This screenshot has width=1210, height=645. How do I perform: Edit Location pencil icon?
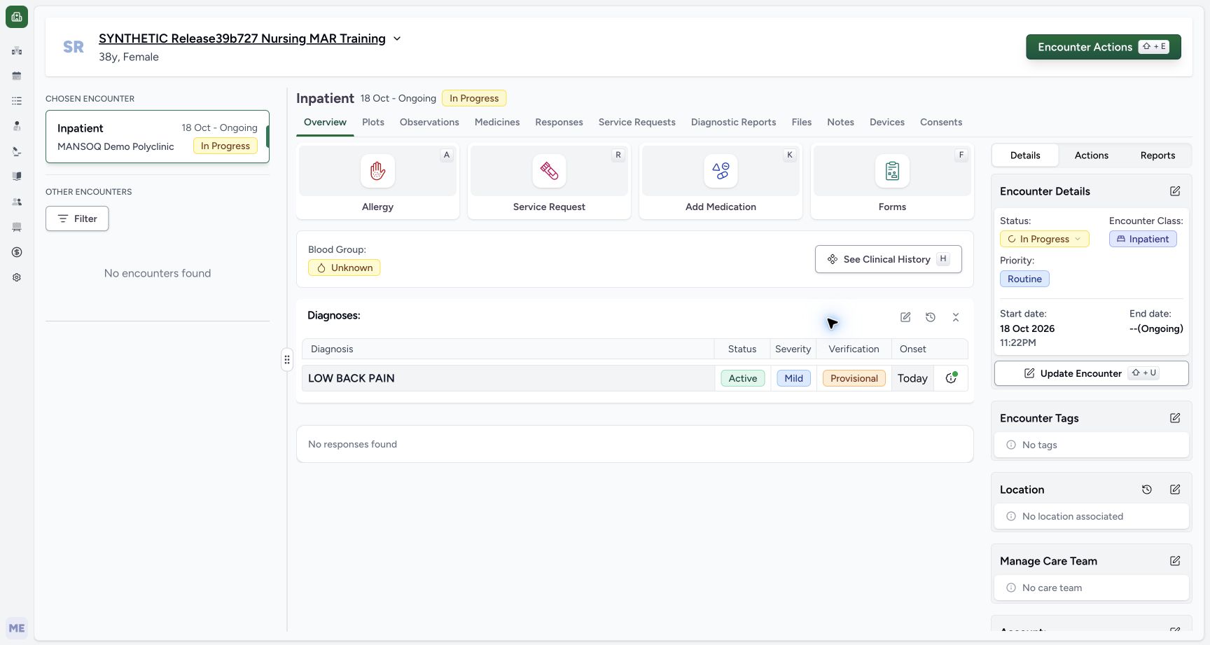click(x=1175, y=490)
